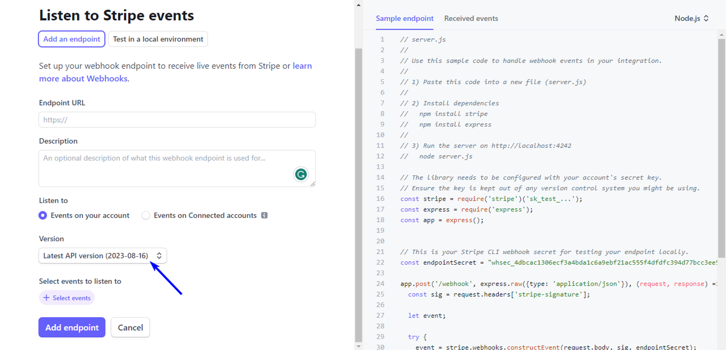Click the Add endpoint button

click(x=72, y=328)
